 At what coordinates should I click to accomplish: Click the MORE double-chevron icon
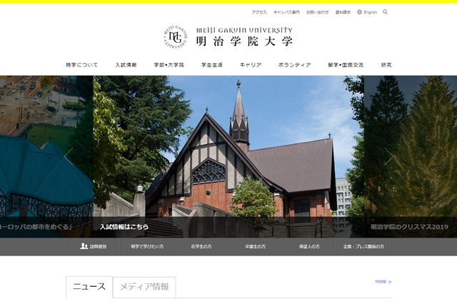click(390, 282)
